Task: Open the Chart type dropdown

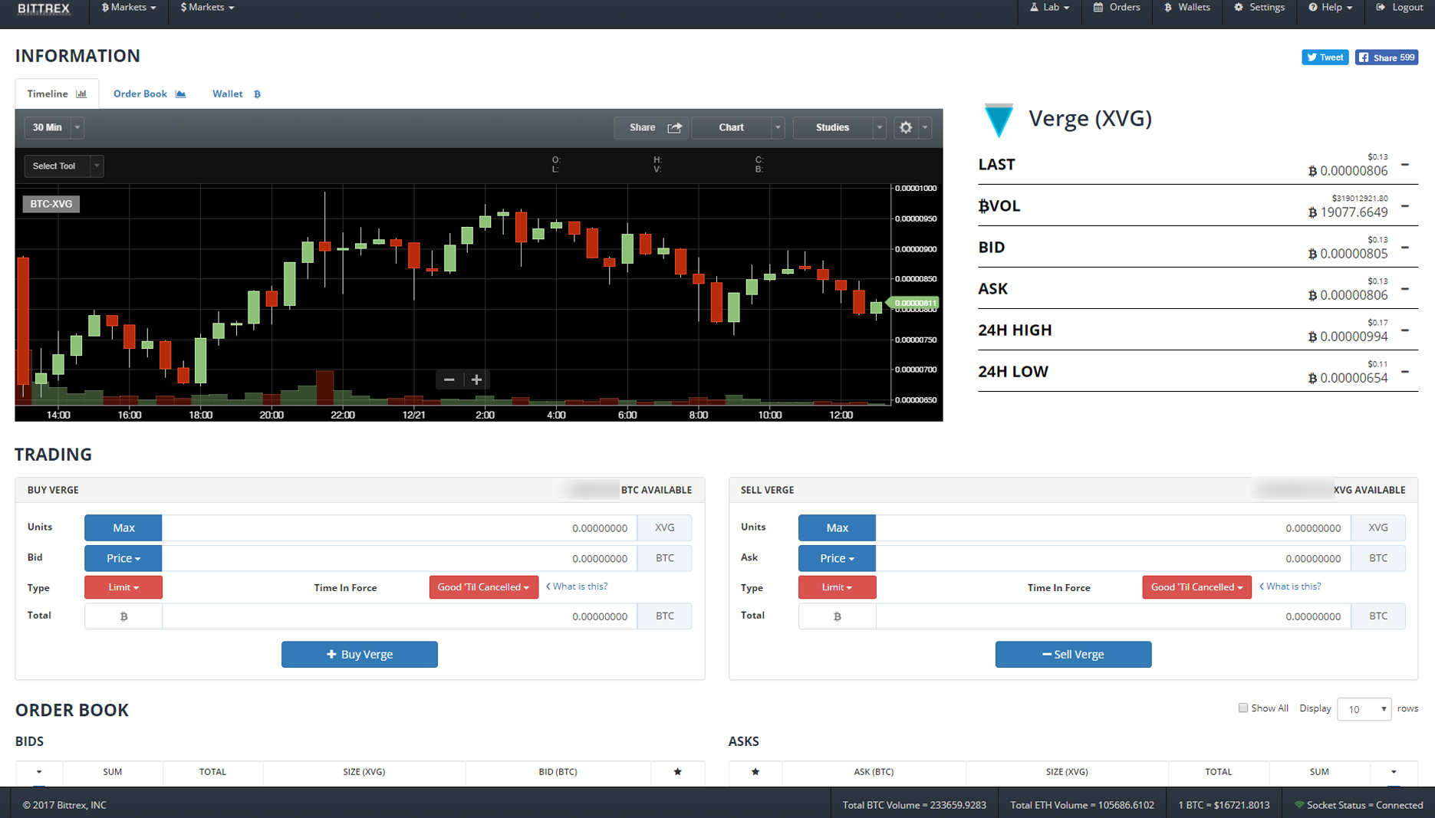Action: coord(738,127)
